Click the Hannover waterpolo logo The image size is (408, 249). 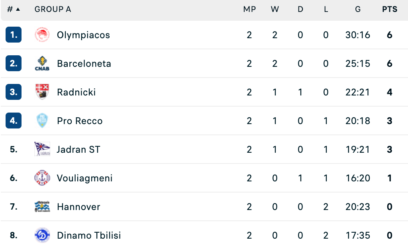[42, 206]
